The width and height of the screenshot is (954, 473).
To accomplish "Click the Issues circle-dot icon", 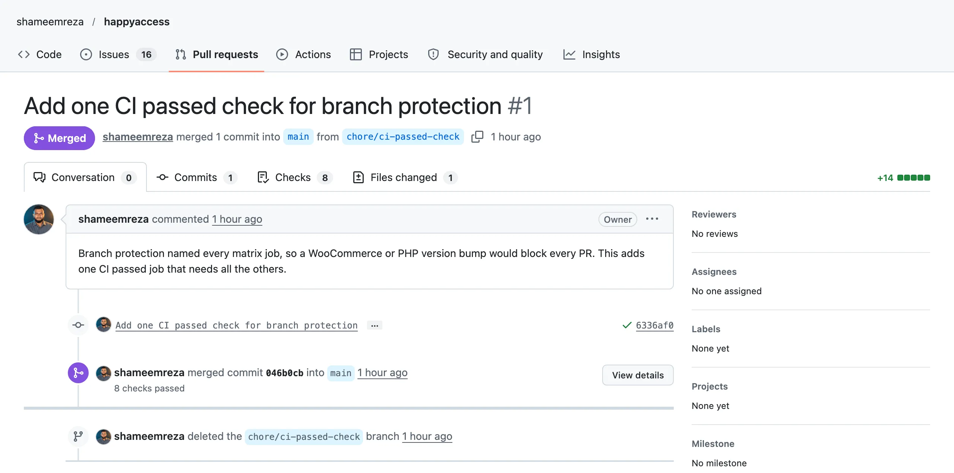I will tap(86, 54).
